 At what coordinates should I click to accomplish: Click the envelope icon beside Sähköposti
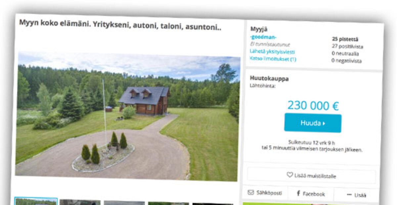(251, 192)
